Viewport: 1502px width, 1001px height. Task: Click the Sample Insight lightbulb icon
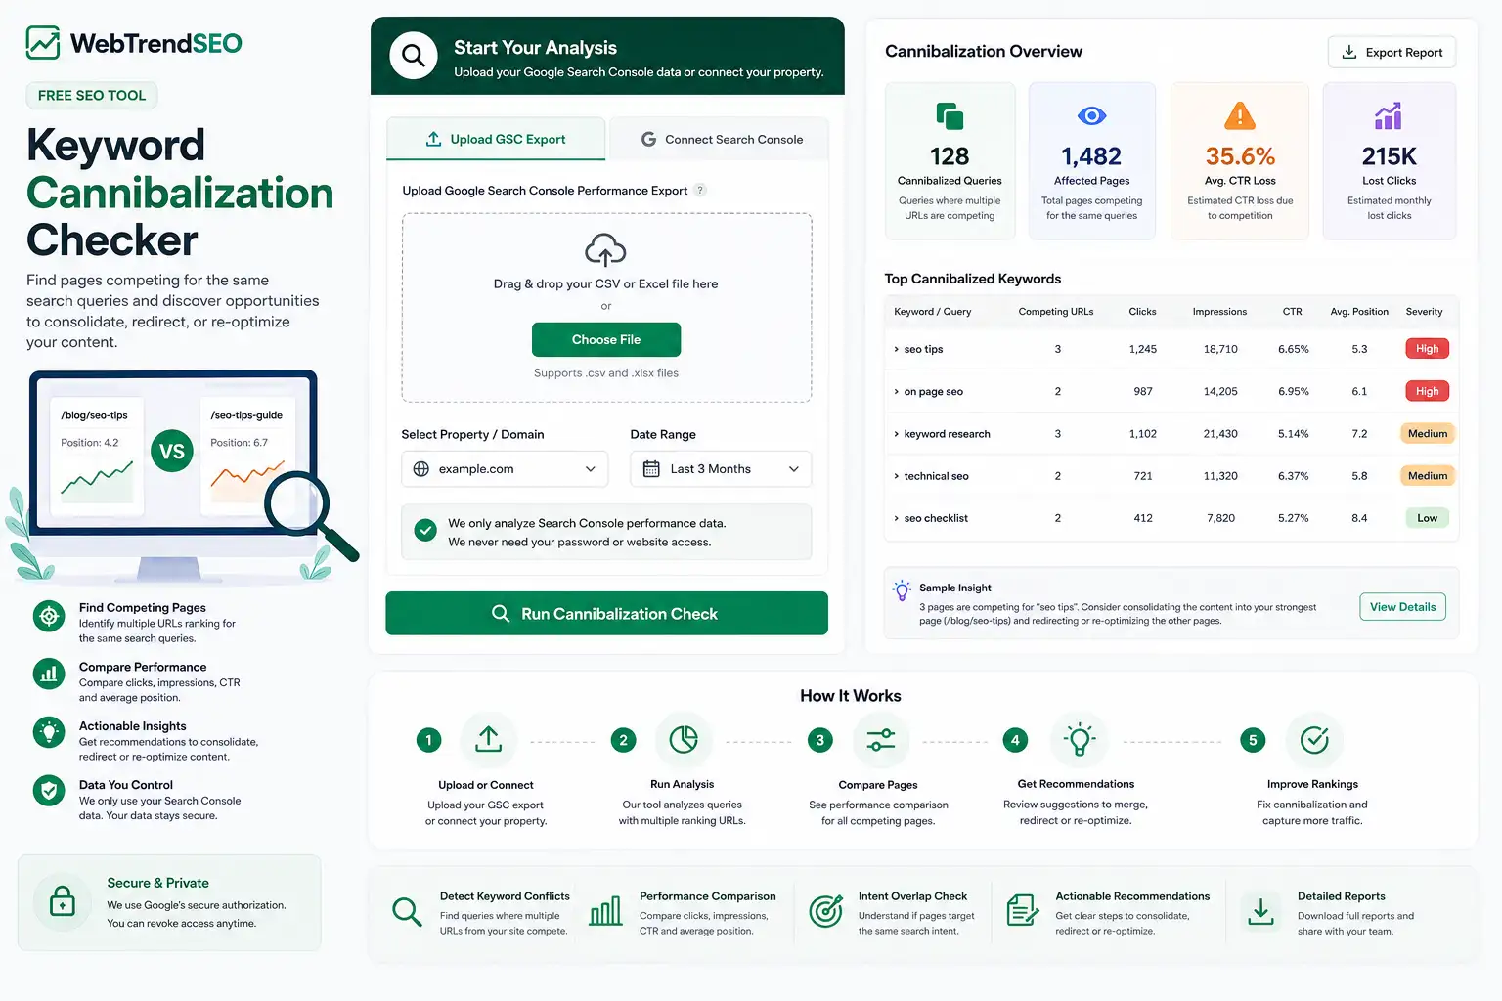(x=902, y=589)
